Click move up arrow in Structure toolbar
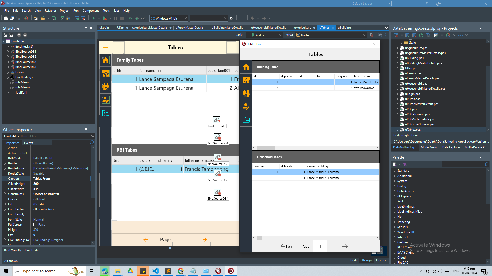This screenshot has height=276, width=492. (19, 35)
